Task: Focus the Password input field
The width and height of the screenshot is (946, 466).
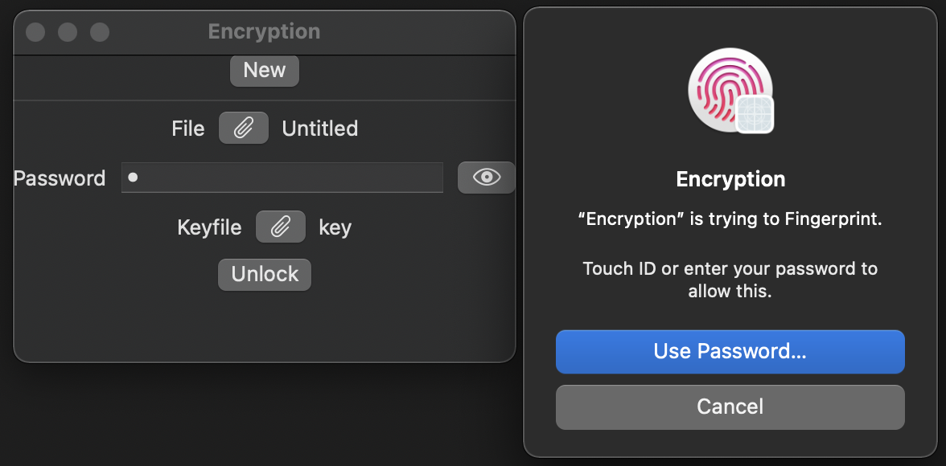Action: pyautogui.click(x=282, y=178)
